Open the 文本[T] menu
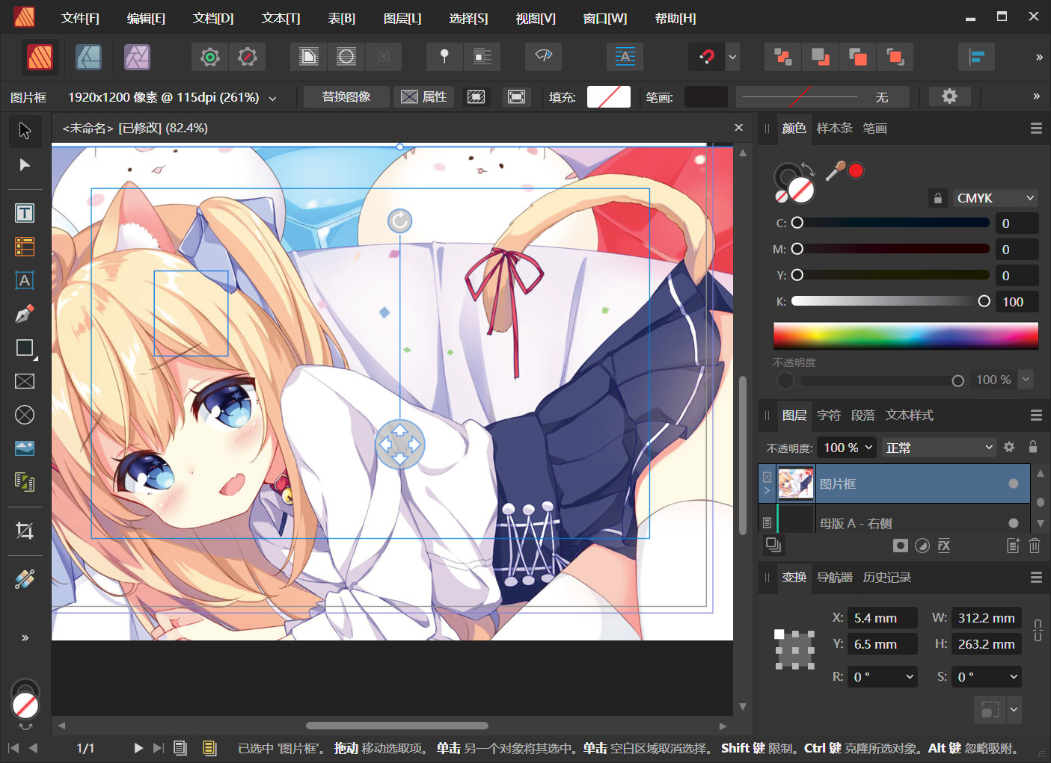The width and height of the screenshot is (1051, 763). [x=281, y=18]
